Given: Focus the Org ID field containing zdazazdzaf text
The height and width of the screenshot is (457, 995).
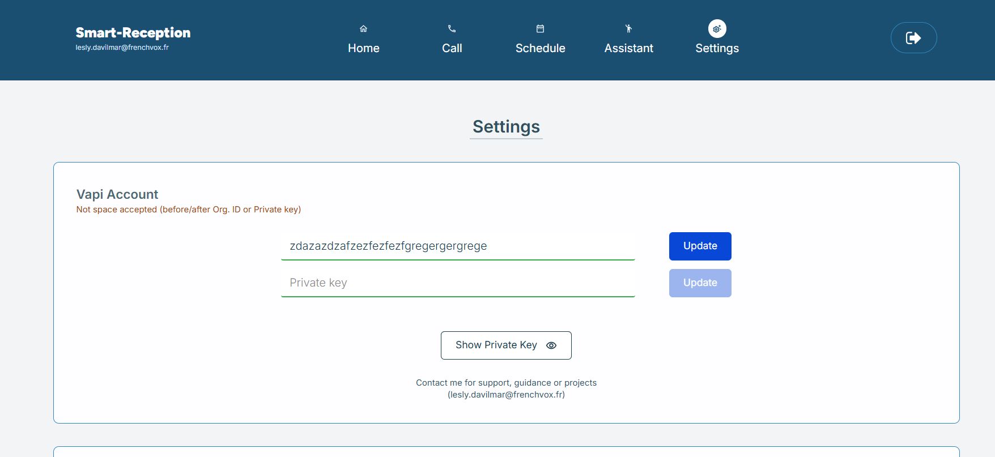Looking at the screenshot, I should 457,246.
